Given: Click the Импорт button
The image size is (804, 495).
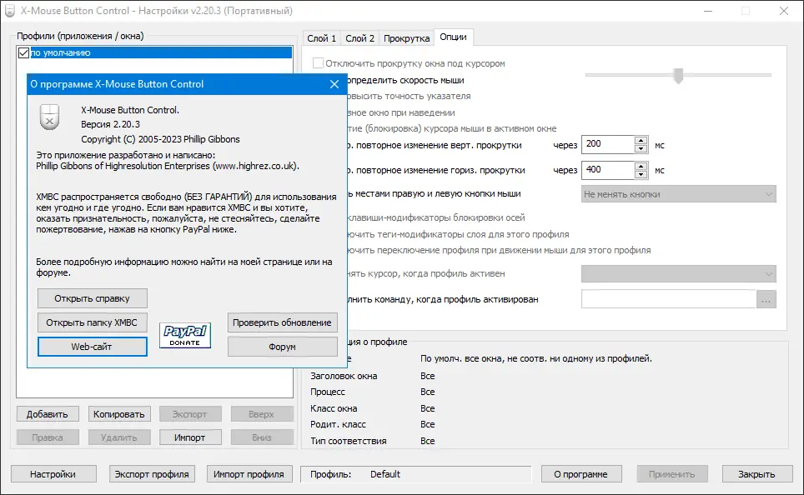Looking at the screenshot, I should 190,437.
